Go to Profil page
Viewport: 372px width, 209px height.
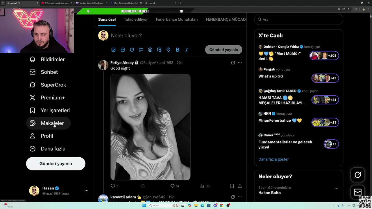41,136
